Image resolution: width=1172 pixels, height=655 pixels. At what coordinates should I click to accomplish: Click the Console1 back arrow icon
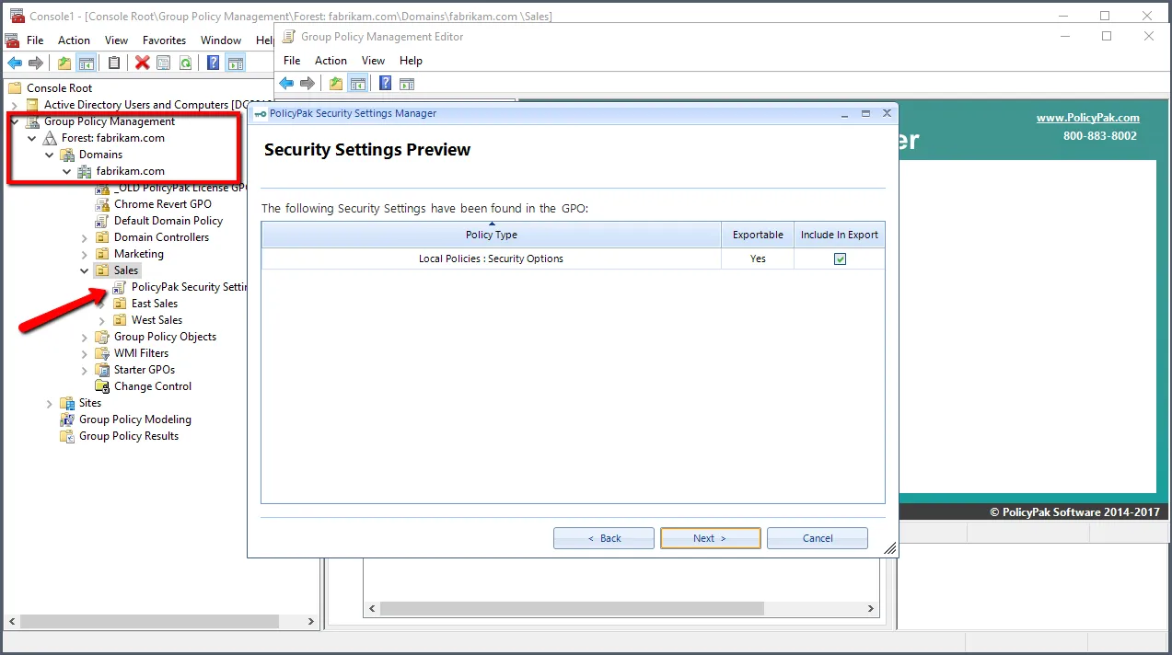pyautogui.click(x=15, y=63)
